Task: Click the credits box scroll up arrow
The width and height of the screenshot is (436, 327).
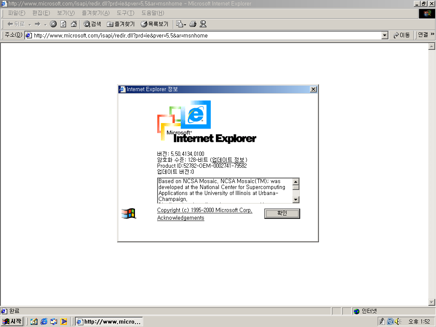Action: [296, 182]
